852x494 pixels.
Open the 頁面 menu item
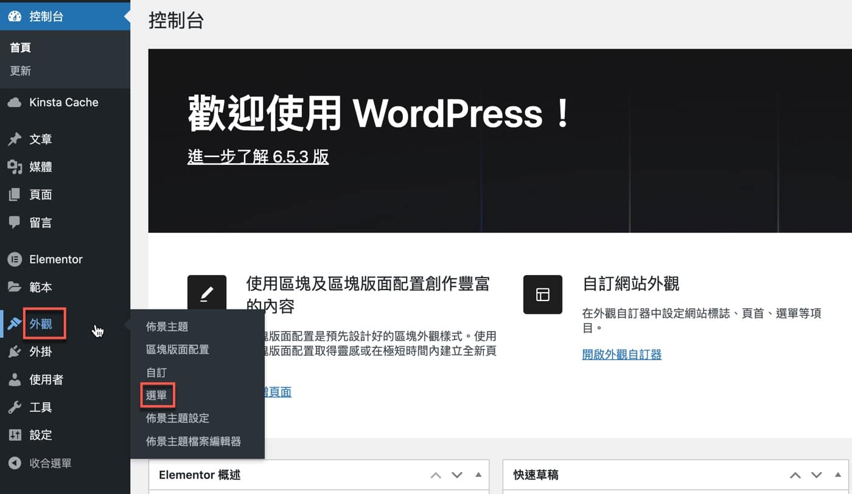(65, 195)
